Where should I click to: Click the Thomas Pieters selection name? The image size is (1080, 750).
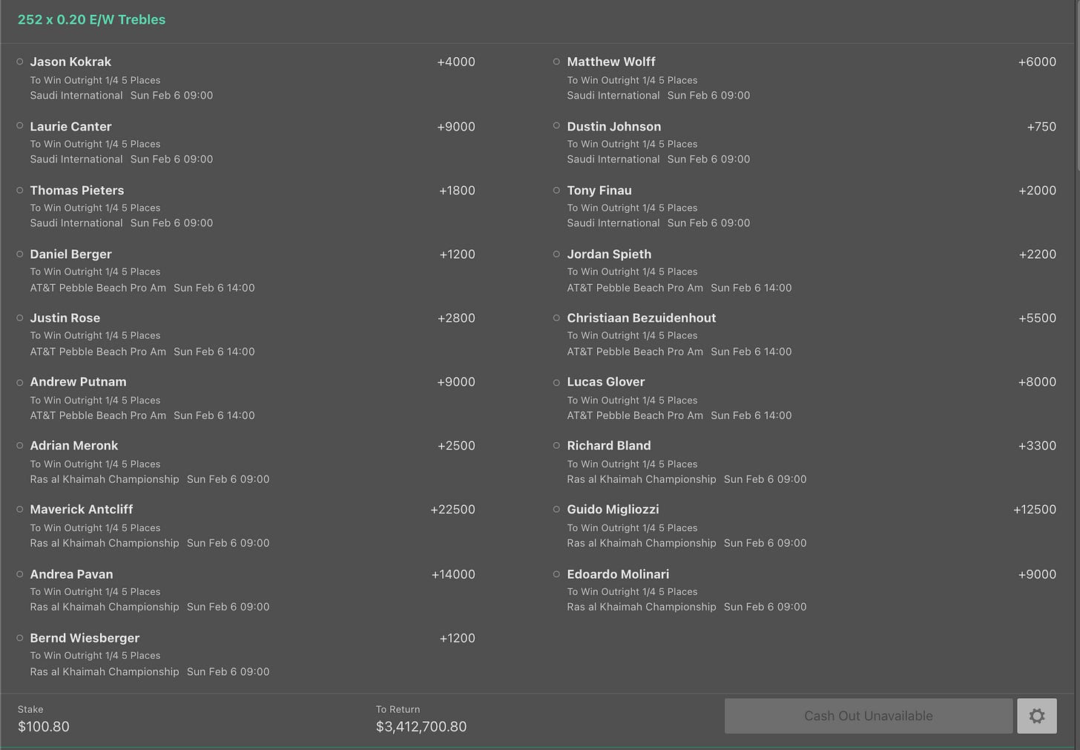pos(77,190)
